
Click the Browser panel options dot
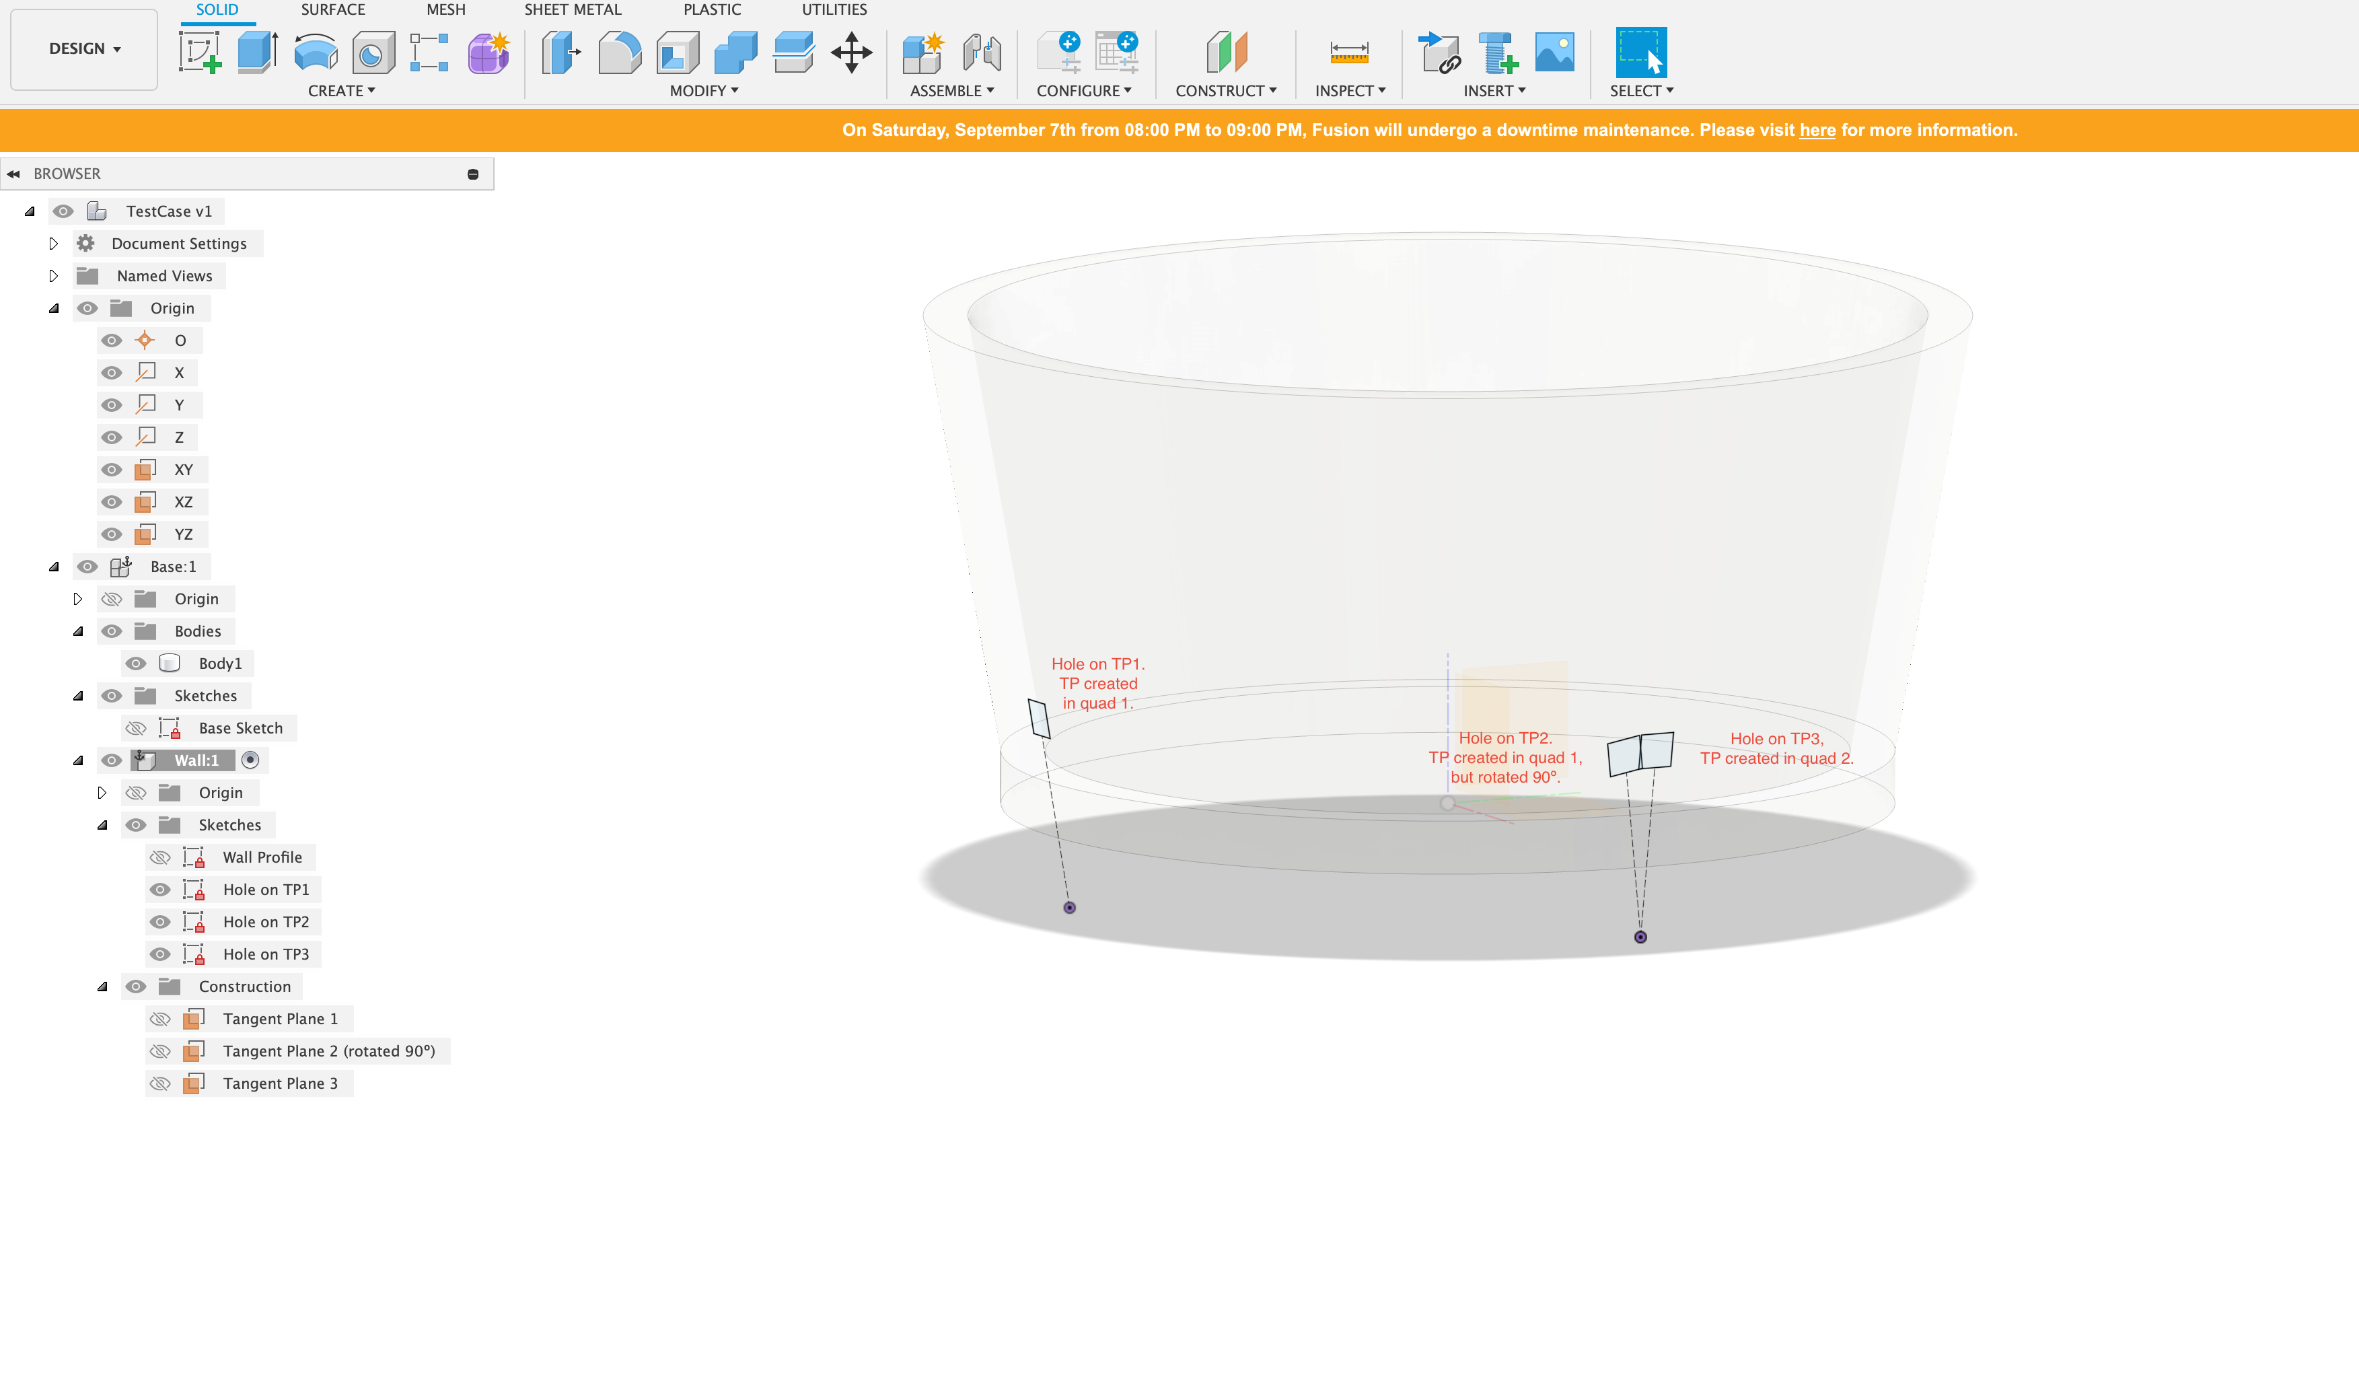pos(473,174)
